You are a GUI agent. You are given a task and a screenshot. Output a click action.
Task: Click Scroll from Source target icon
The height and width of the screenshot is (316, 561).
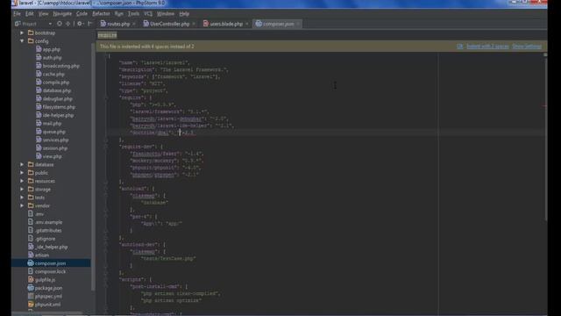click(60, 24)
